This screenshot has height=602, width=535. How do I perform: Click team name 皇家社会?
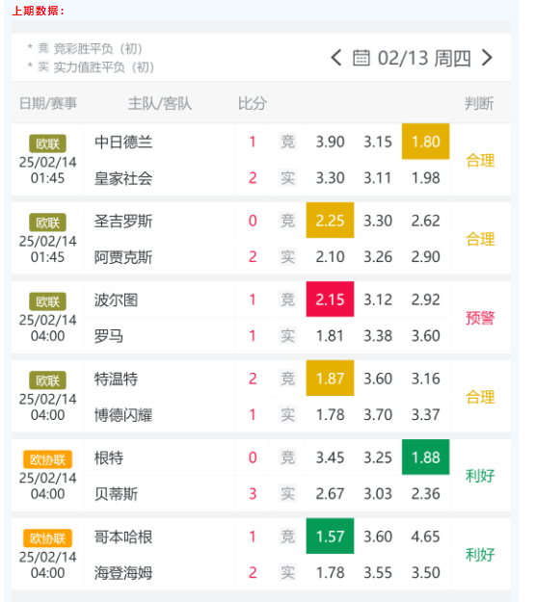click(123, 178)
